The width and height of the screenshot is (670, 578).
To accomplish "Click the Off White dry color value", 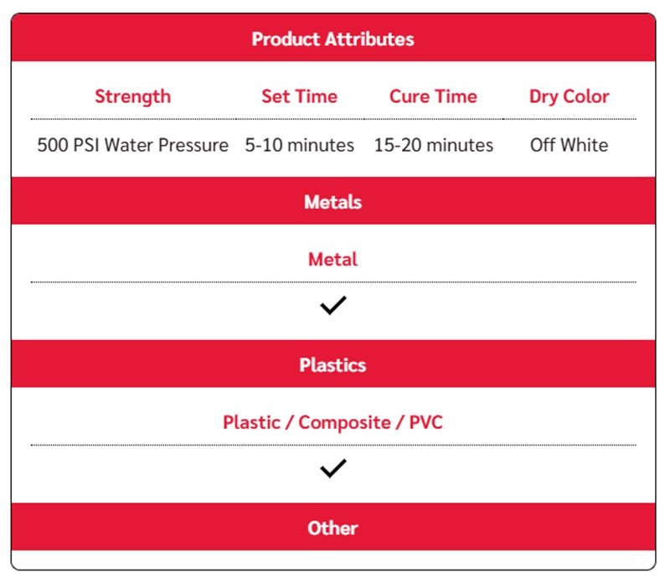I will coord(569,145).
